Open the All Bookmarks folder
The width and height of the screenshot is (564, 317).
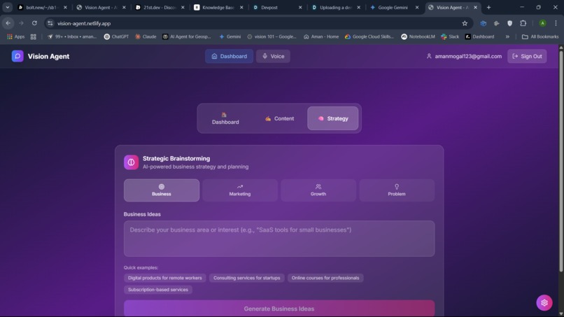540,36
